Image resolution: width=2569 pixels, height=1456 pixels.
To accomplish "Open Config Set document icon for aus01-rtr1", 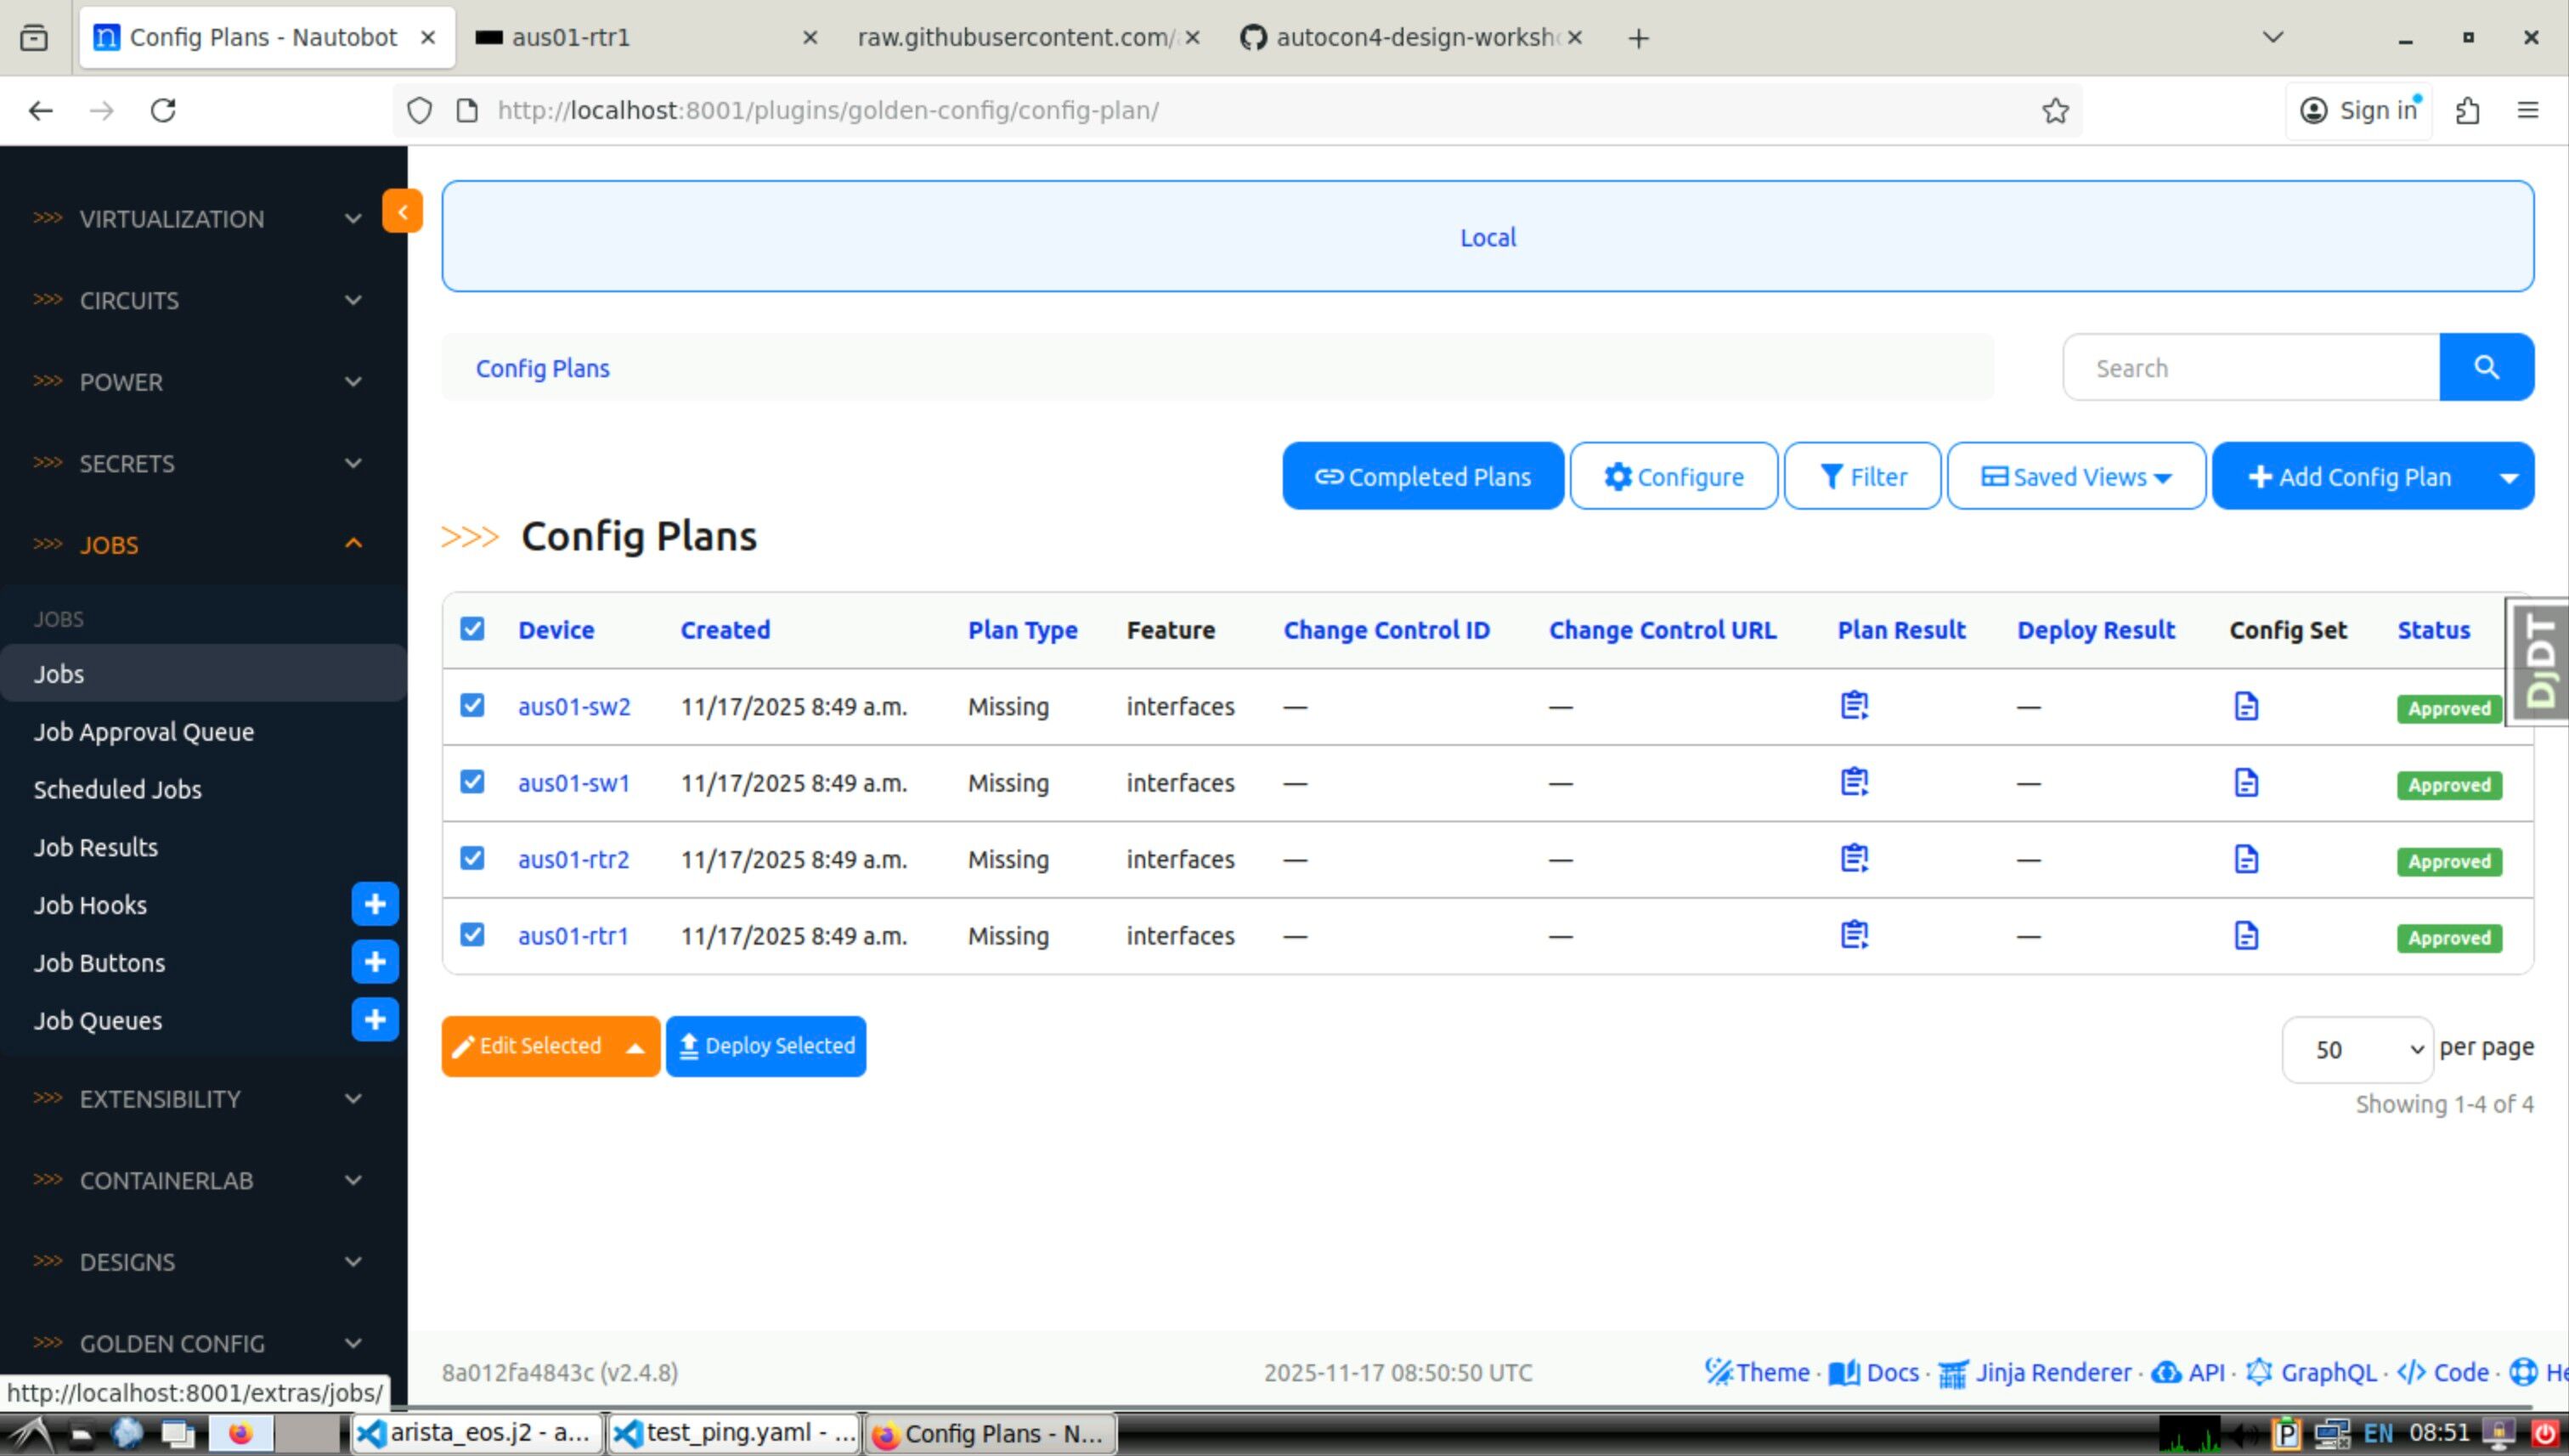I will [x=2246, y=936].
